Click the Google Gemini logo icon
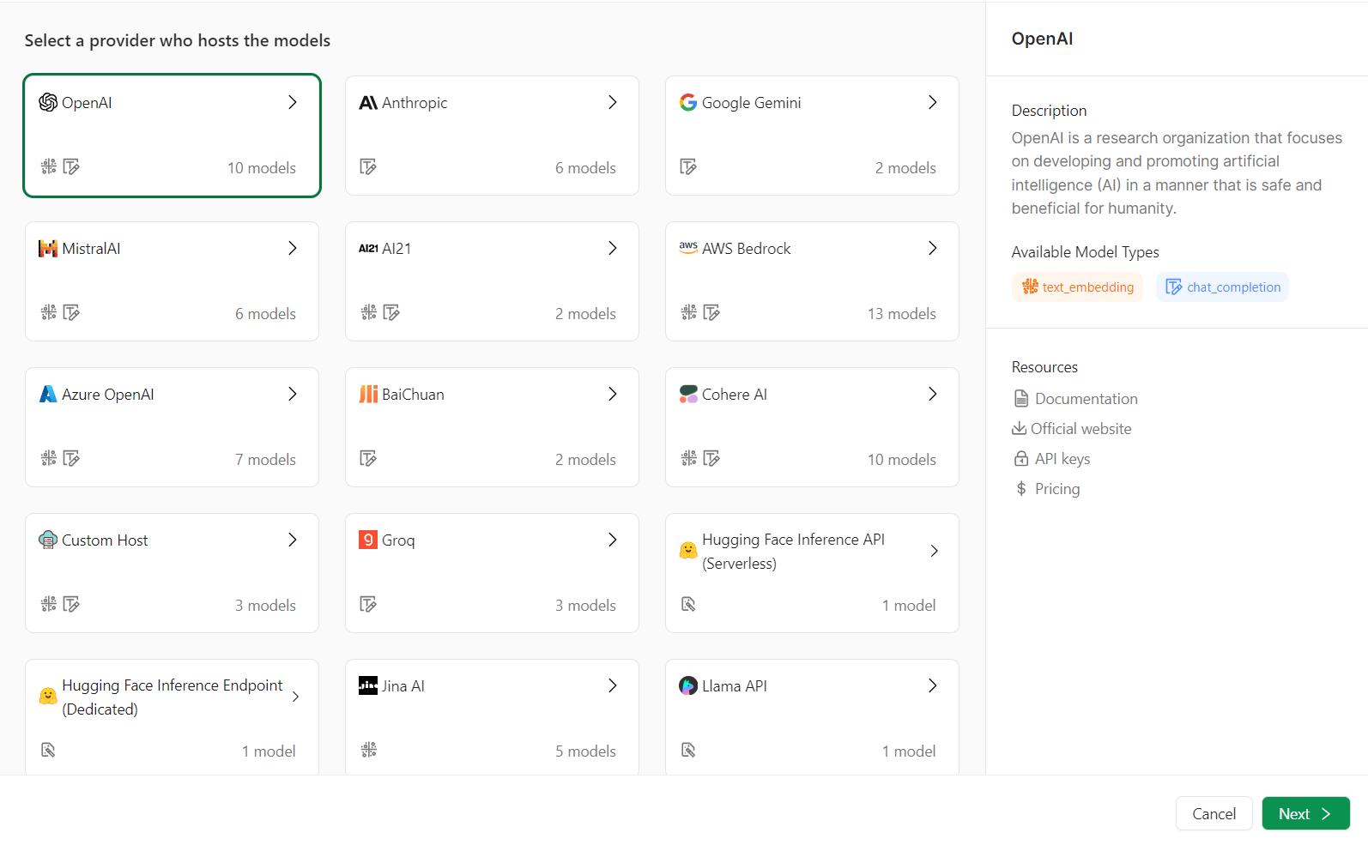 [x=688, y=102]
